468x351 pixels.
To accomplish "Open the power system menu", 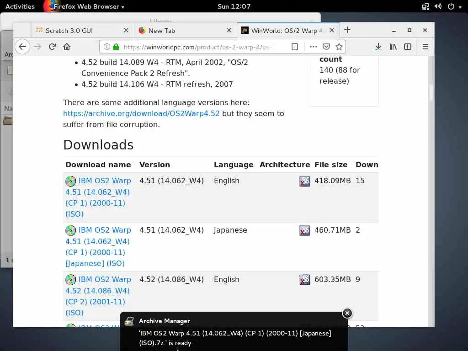I will (x=454, y=6).
